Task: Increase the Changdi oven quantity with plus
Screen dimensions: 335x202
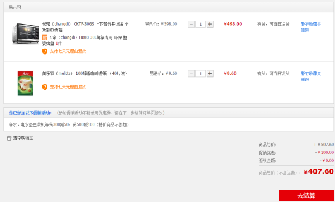Action: [x=210, y=24]
